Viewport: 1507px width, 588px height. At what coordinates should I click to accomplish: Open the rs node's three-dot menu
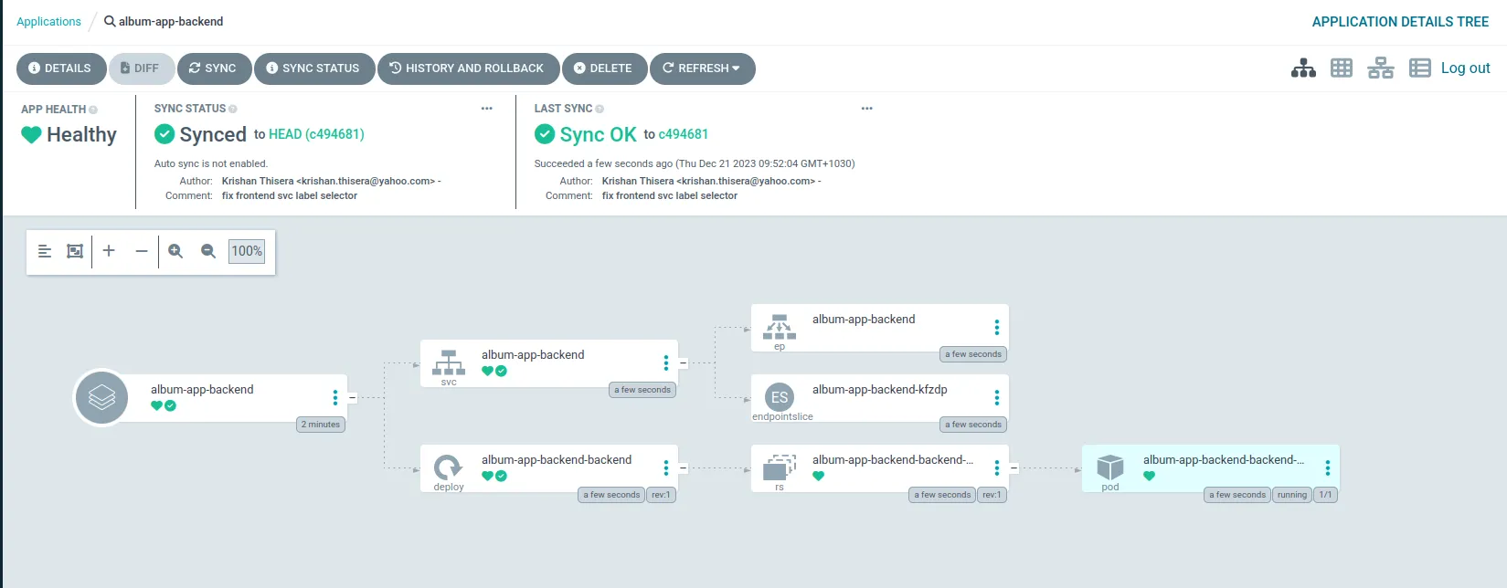coord(997,467)
